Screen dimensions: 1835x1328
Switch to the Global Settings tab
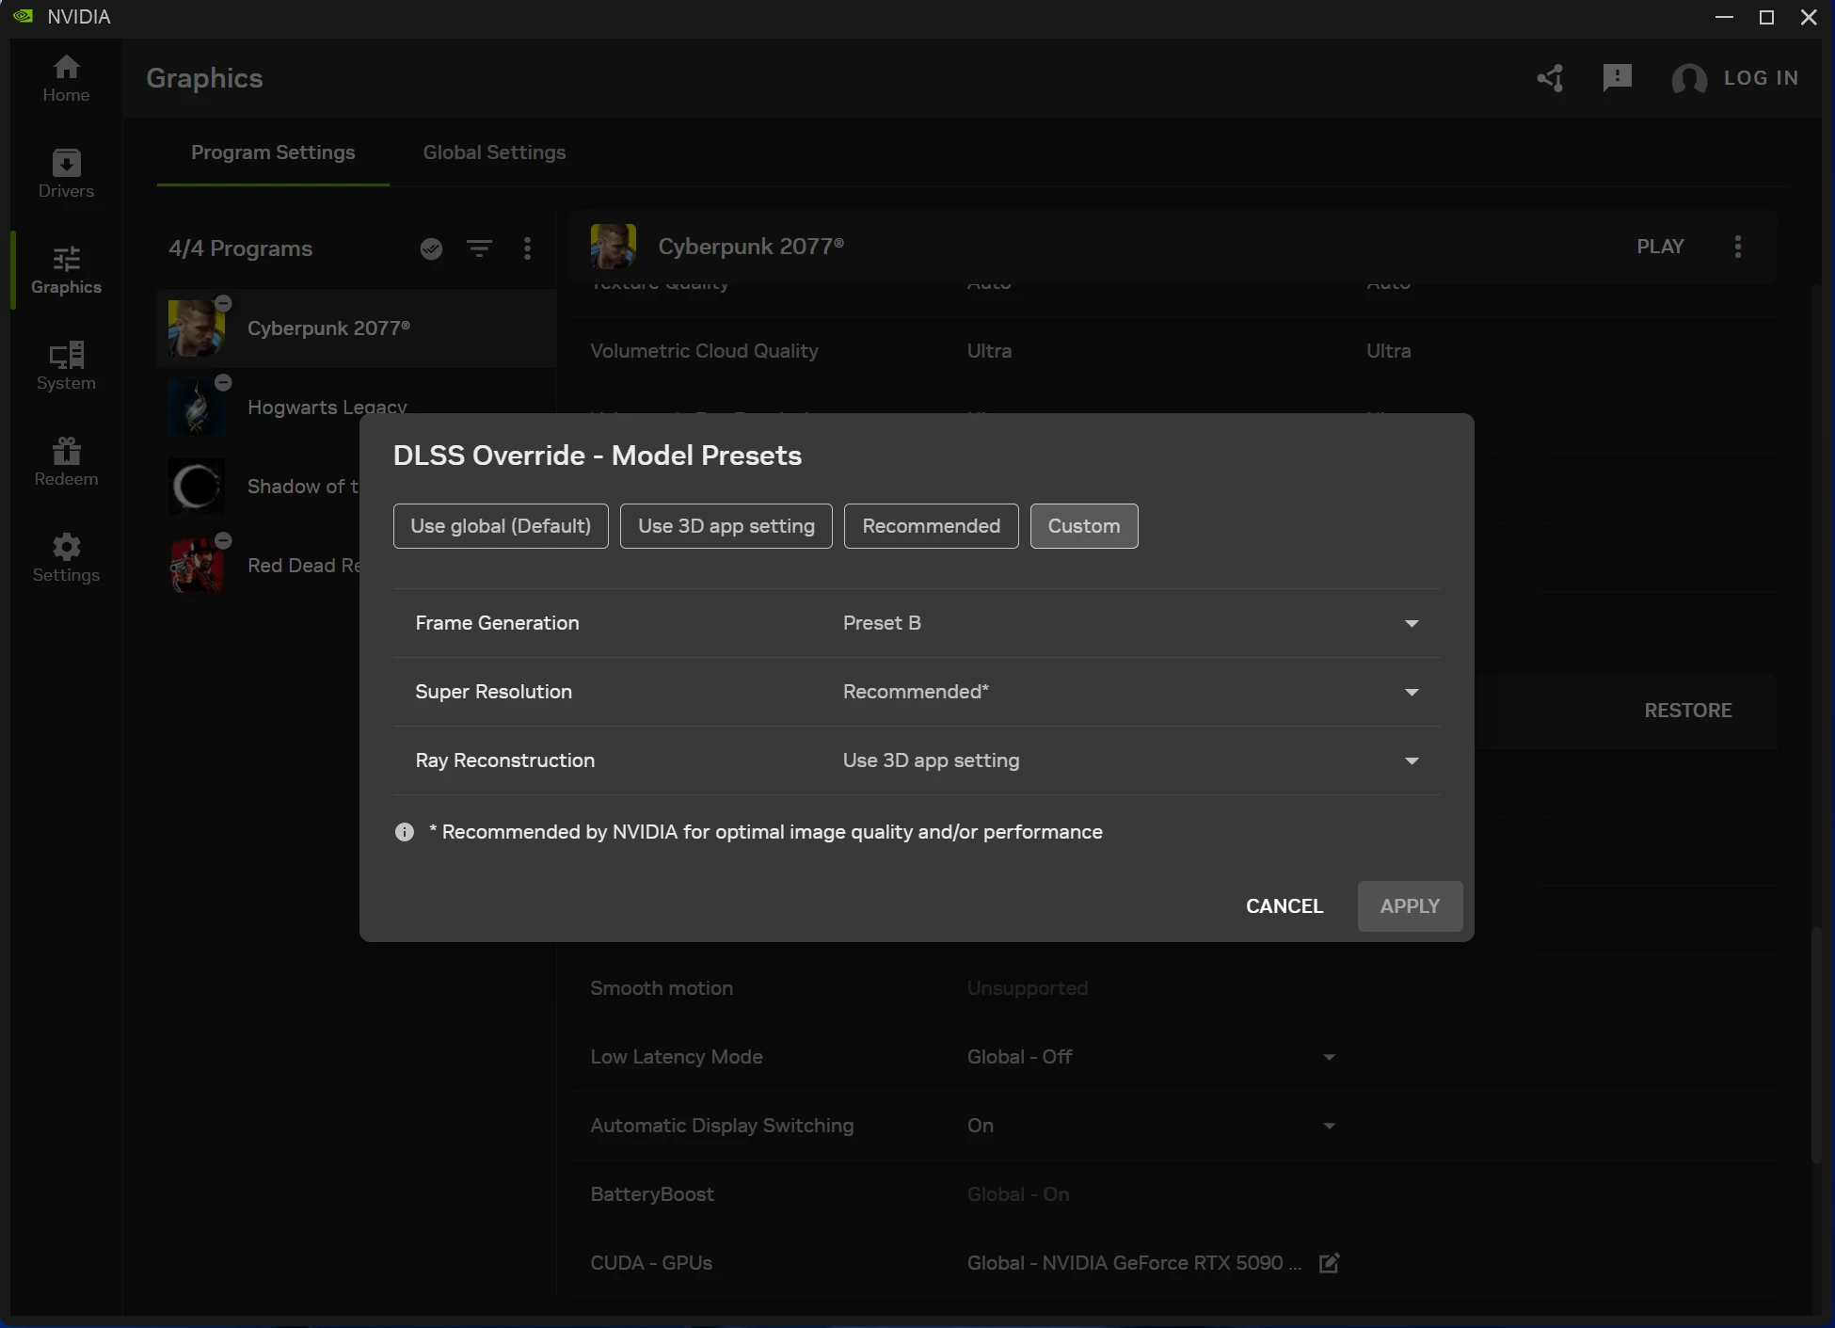point(494,152)
